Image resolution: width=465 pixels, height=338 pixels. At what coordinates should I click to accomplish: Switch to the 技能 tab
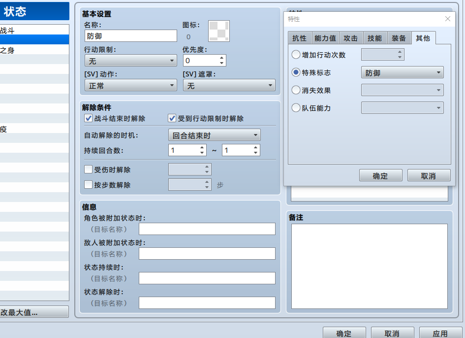click(375, 38)
